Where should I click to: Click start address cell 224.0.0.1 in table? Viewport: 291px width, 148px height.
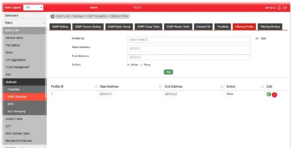[x=106, y=94]
